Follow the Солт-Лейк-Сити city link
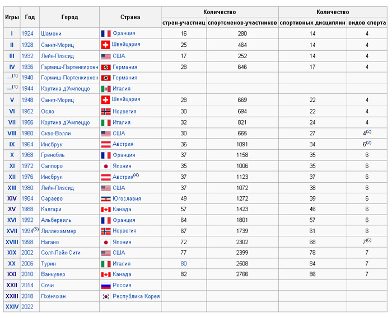The width and height of the screenshot is (392, 318). pos(60,253)
